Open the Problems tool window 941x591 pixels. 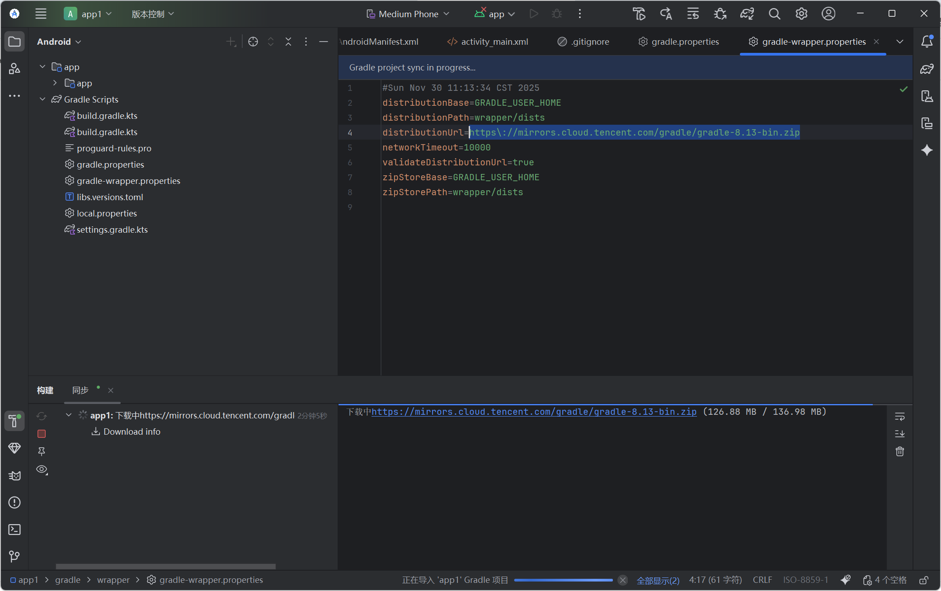pyautogui.click(x=15, y=502)
